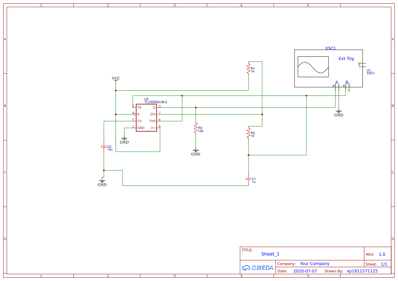Image resolution: width=398 pixels, height=281 pixels.
Task: Click the V+ pin 8 of the chip
Action: click(159, 128)
